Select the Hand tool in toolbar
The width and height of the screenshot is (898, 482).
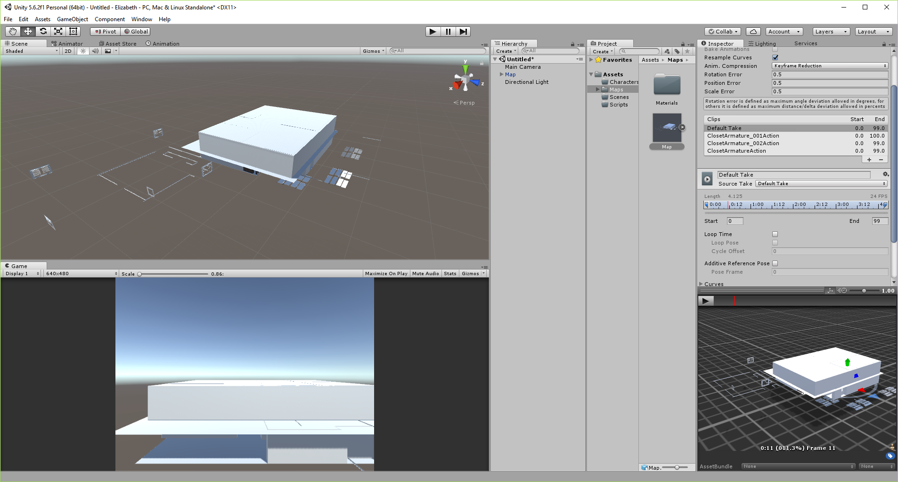coord(13,32)
